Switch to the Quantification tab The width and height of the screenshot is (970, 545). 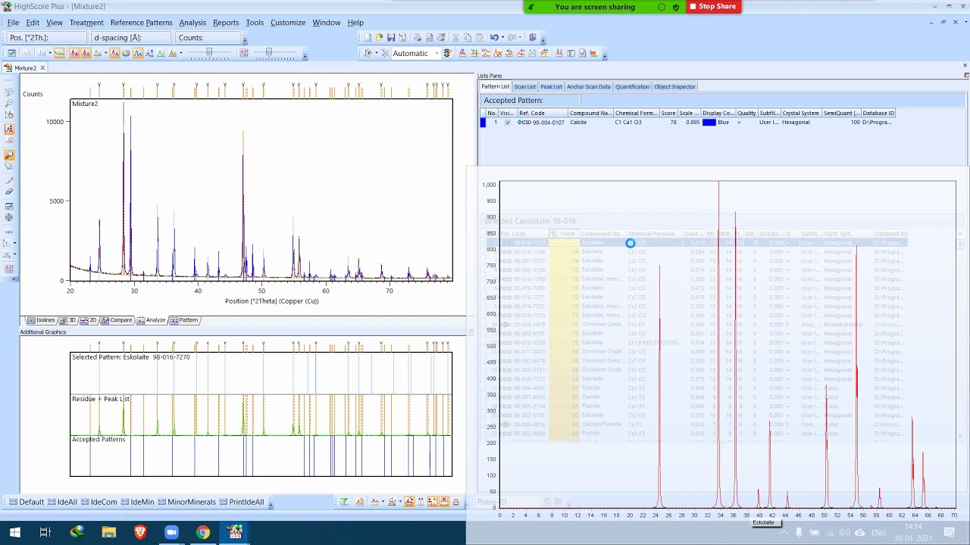coord(632,86)
